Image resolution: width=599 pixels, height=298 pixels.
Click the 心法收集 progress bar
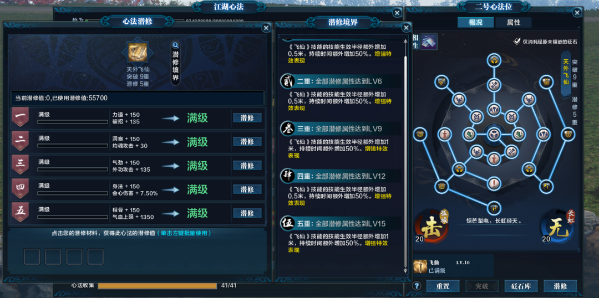click(x=158, y=285)
